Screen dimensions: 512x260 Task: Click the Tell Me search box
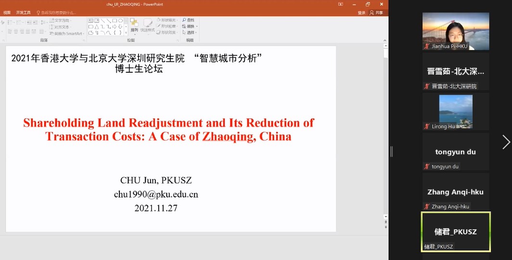(x=56, y=13)
